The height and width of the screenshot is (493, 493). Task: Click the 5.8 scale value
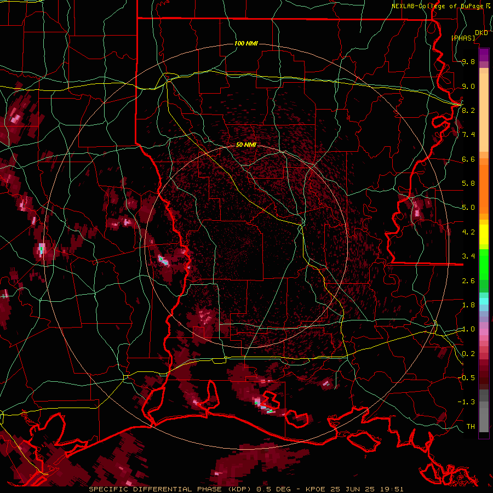[x=468, y=184]
